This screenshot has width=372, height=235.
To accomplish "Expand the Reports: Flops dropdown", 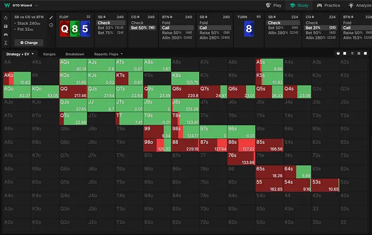I will tap(108, 54).
